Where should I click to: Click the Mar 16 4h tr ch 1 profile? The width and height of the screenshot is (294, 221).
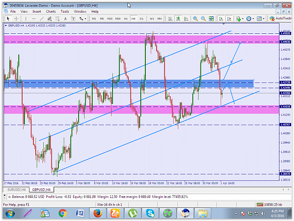110,205
